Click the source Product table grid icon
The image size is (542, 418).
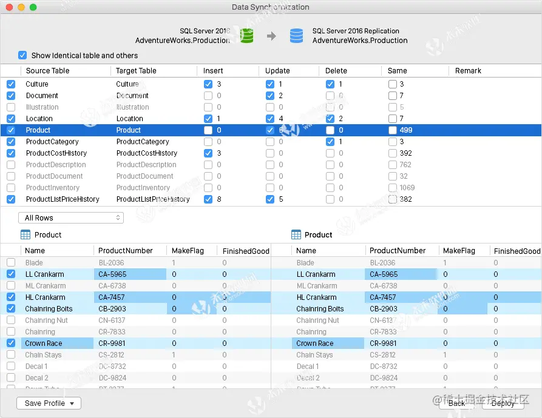pyautogui.click(x=25, y=235)
